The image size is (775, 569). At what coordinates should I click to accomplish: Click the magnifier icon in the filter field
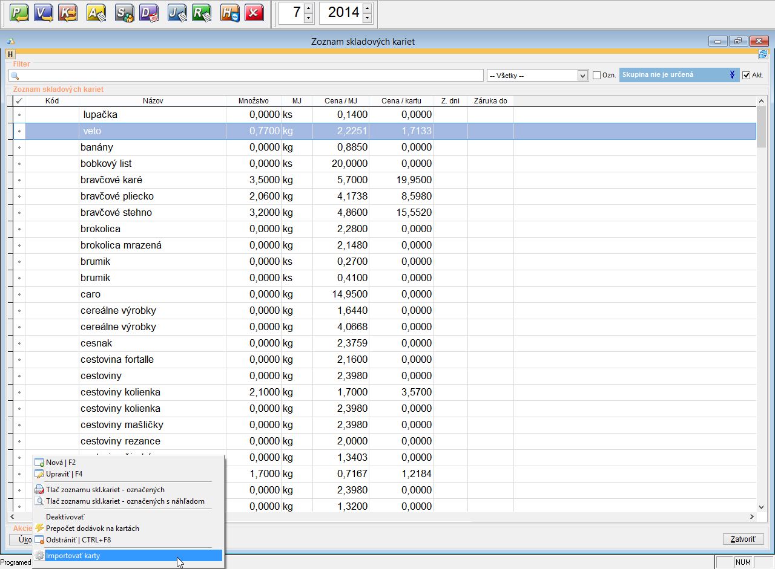pyautogui.click(x=15, y=76)
